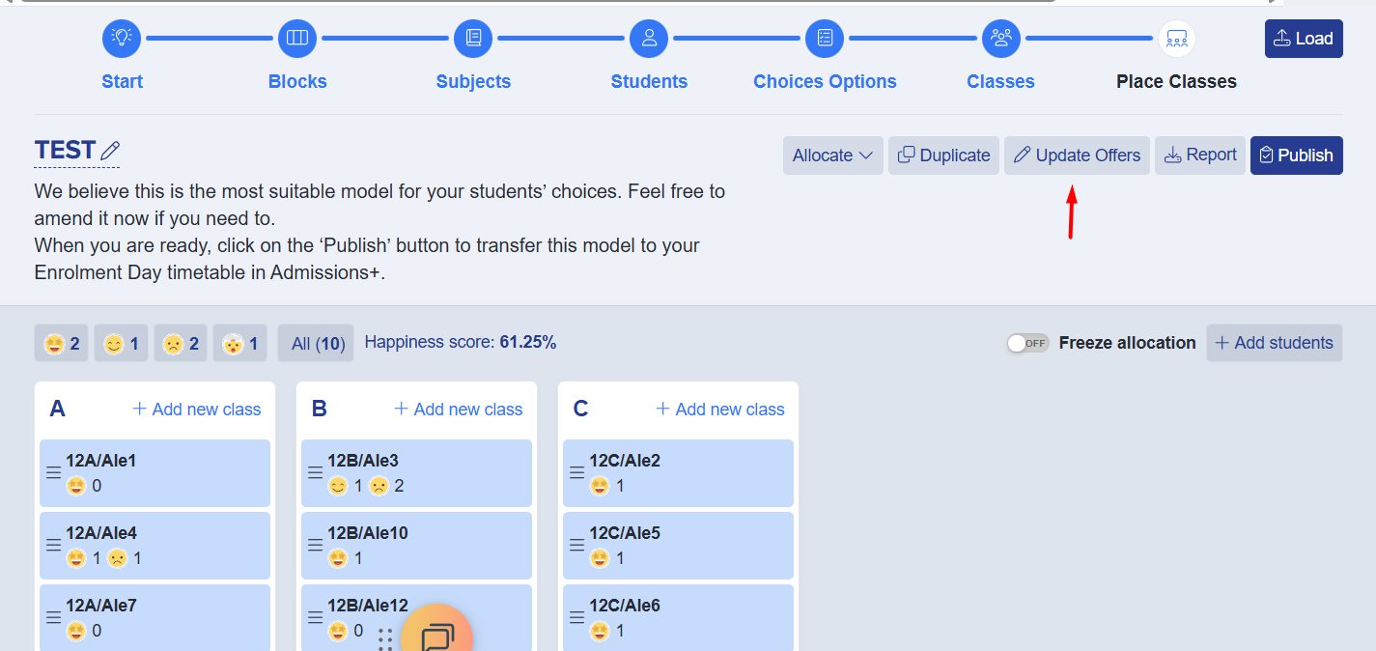Click the Start lightbulb step icon
Viewport: 1376px width, 651px height.
[x=122, y=39]
